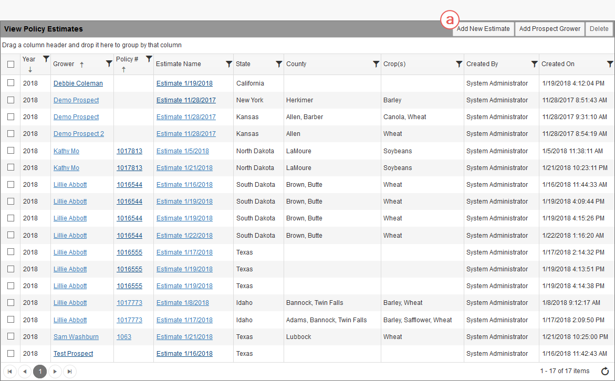Check the Debbie Coleman row checkbox

pos(11,83)
